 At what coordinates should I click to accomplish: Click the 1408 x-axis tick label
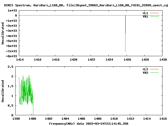[98, 119]
